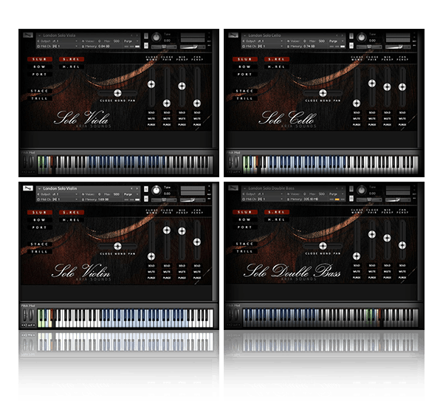Click the instrument icon in London Solo Violin header
443x401 pixels.
click(x=28, y=188)
